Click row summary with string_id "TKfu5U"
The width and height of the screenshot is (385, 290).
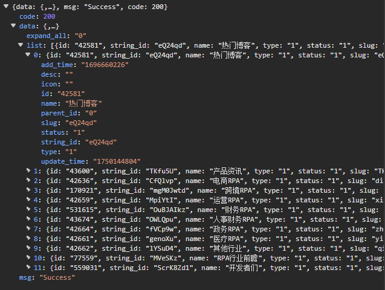[x=209, y=171]
